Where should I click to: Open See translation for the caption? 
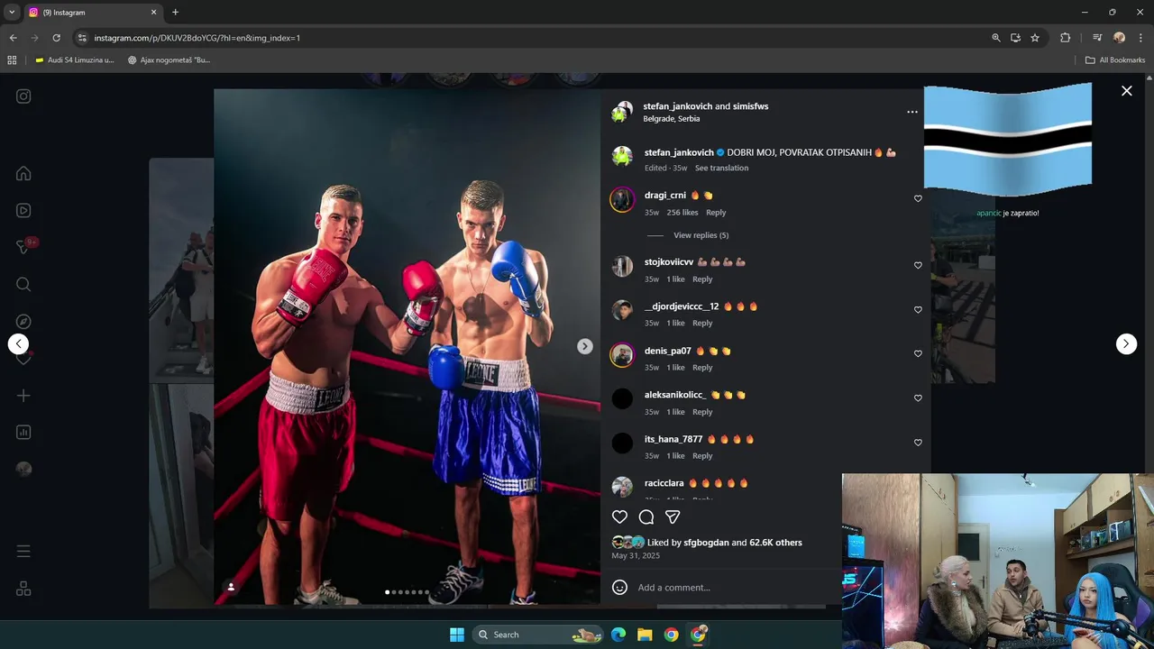pos(721,168)
